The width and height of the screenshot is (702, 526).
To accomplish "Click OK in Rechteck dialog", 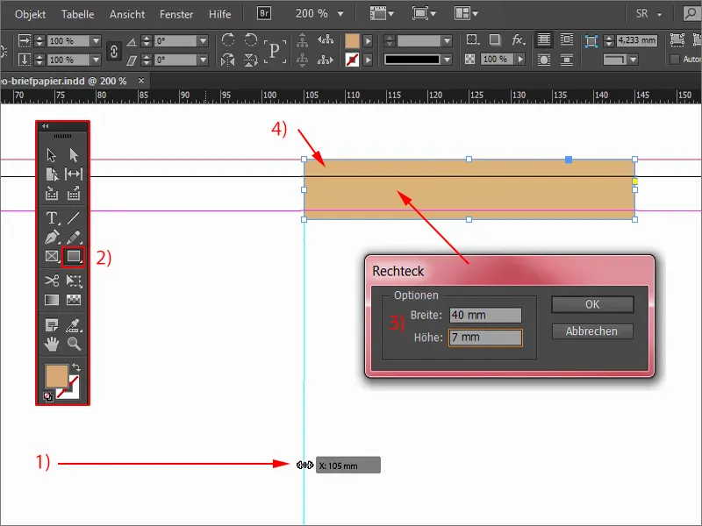I will (x=592, y=304).
